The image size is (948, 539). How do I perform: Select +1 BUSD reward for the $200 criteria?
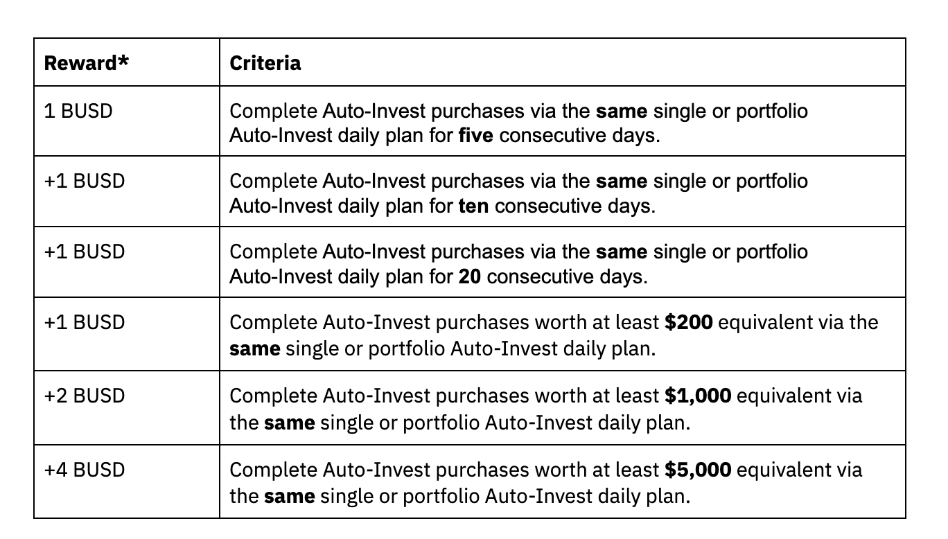click(x=85, y=322)
